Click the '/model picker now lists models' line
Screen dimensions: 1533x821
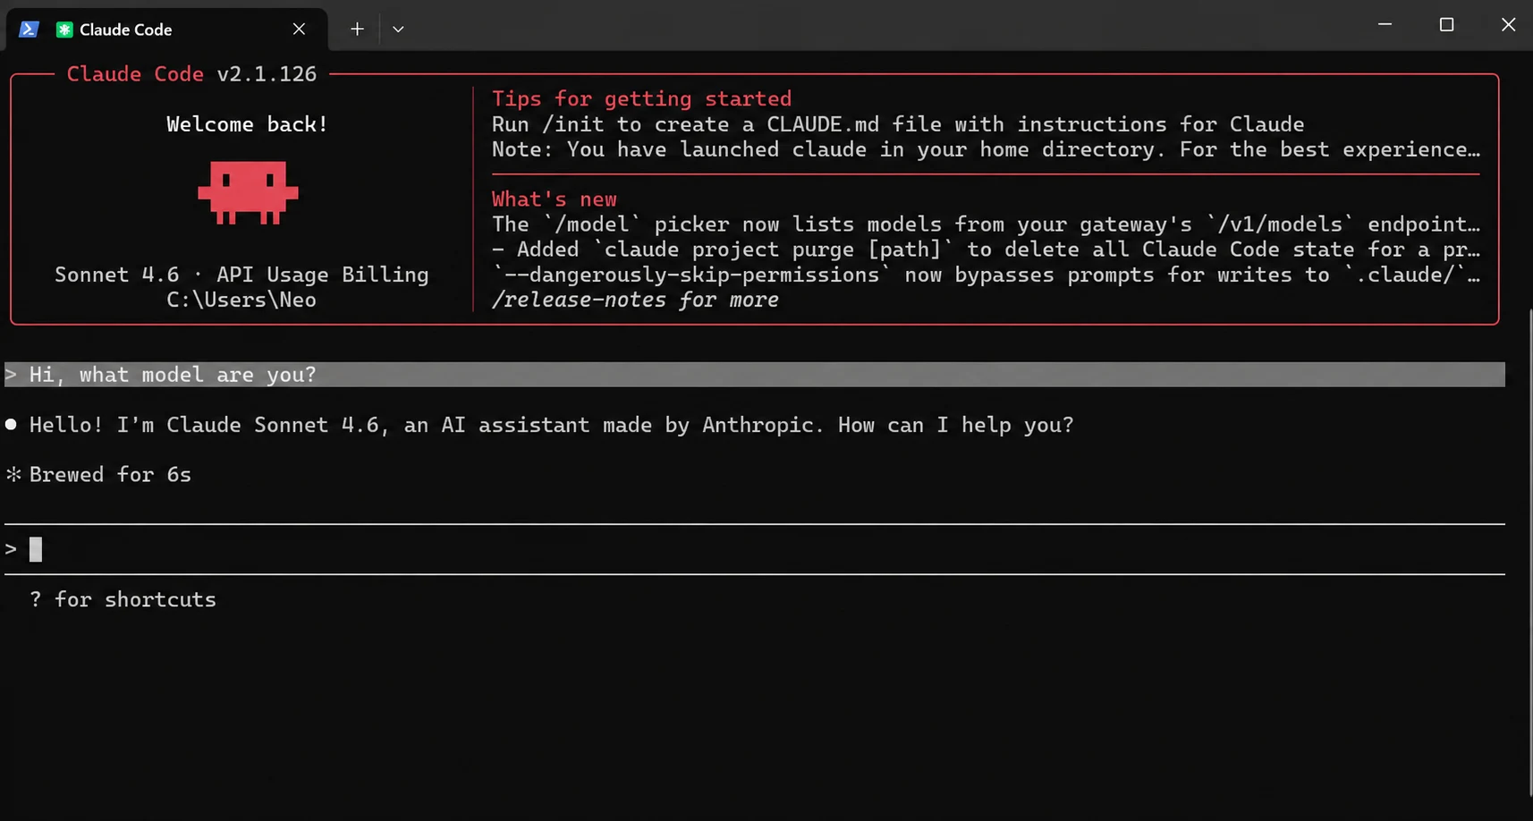coord(986,224)
